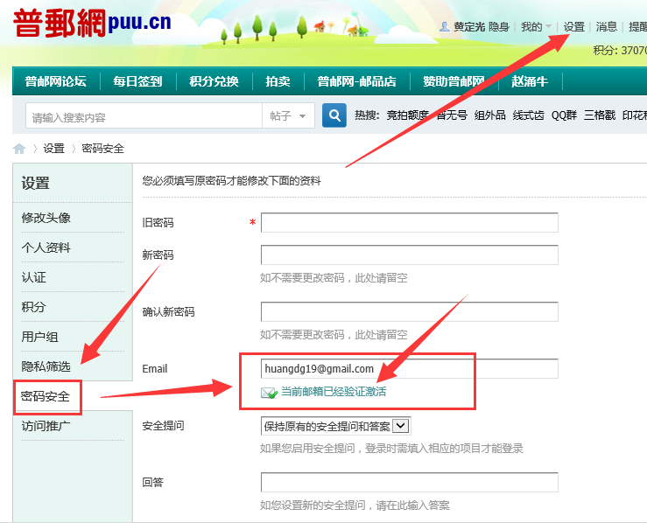The width and height of the screenshot is (647, 523).
Task: Select 访问推广 in settings sidebar
Action: tap(46, 426)
